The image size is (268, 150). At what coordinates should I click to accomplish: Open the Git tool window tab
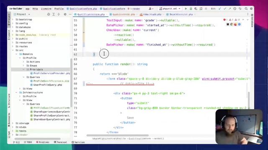pos(17,142)
